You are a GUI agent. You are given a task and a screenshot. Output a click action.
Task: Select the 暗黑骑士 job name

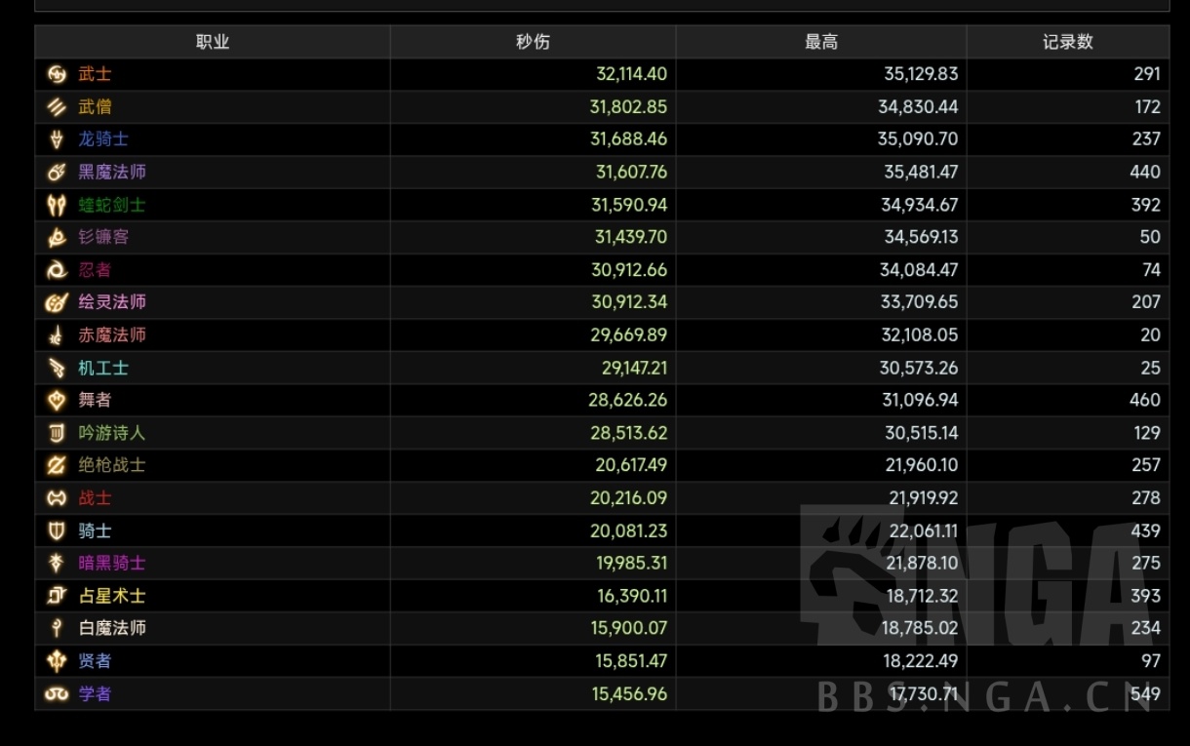click(x=112, y=563)
